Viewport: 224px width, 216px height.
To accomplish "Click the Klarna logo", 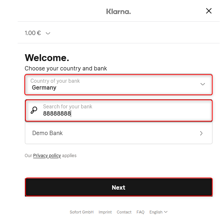I will (118, 12).
